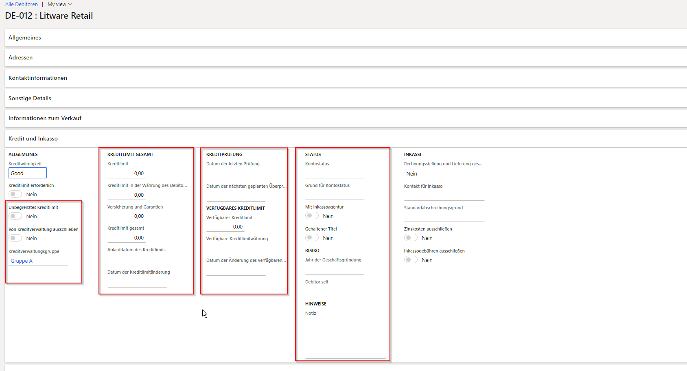Viewport: 687px width, 371px height.
Task: Toggle the Gehaltener Titel switch
Action: [312, 237]
